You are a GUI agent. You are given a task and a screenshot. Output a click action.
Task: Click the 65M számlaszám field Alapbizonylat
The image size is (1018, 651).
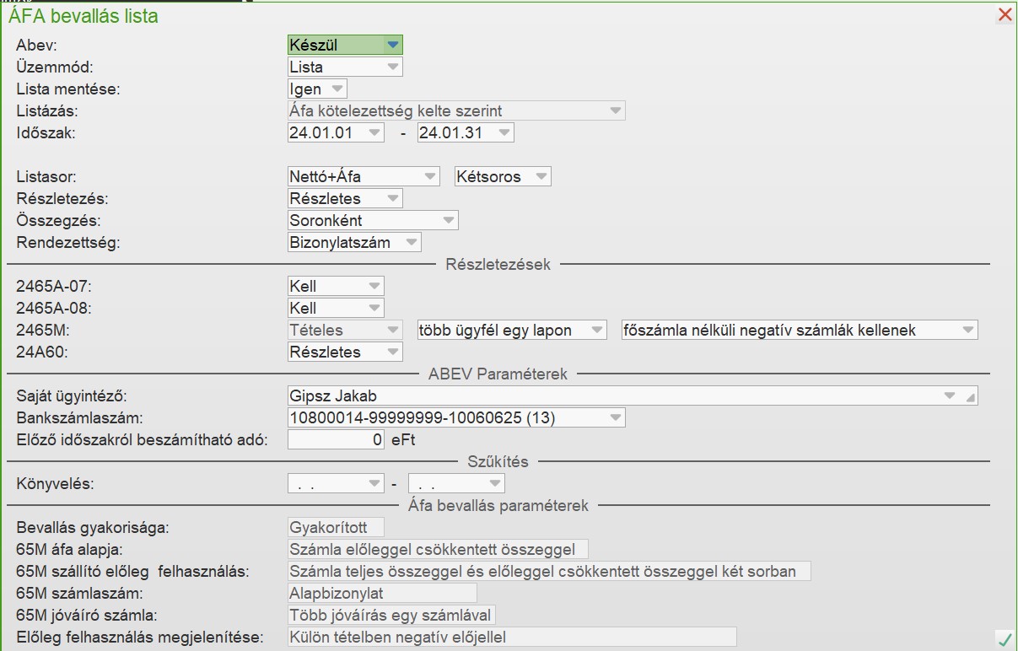tap(382, 593)
